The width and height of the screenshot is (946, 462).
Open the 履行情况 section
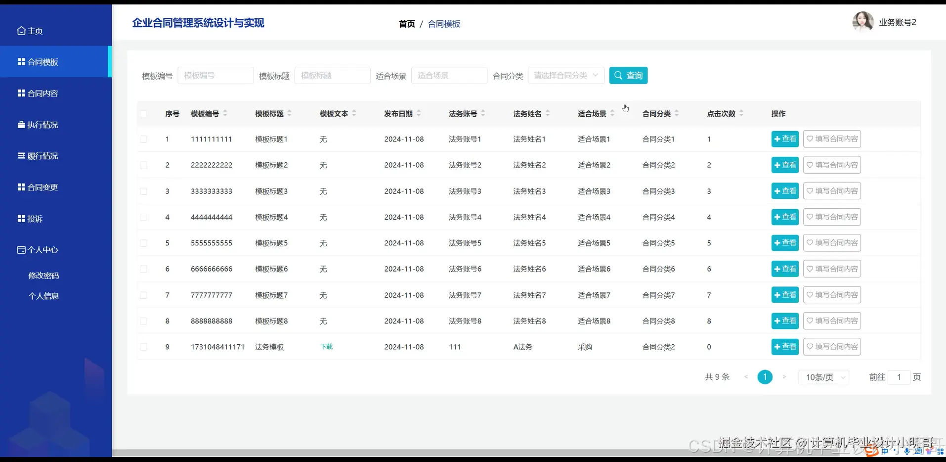(43, 155)
